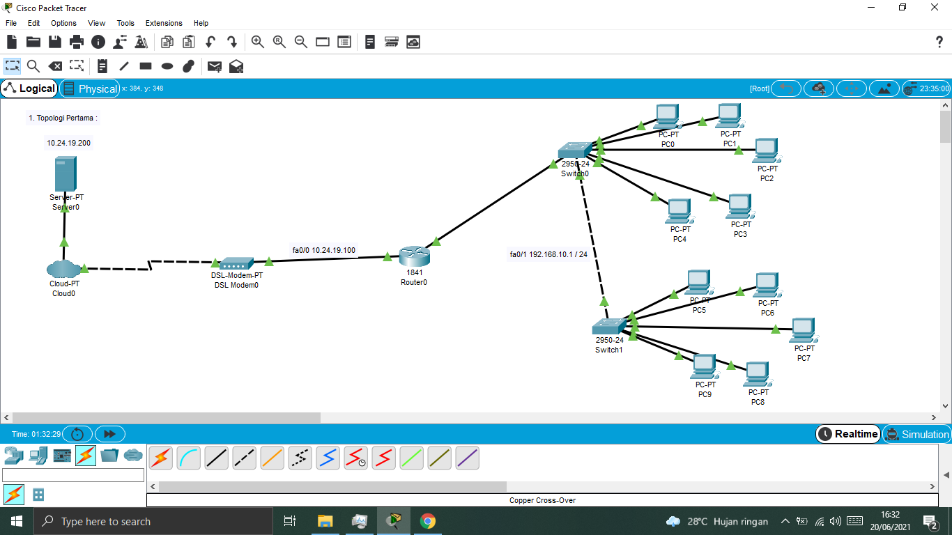Expand hidden system tray icons

(x=785, y=520)
